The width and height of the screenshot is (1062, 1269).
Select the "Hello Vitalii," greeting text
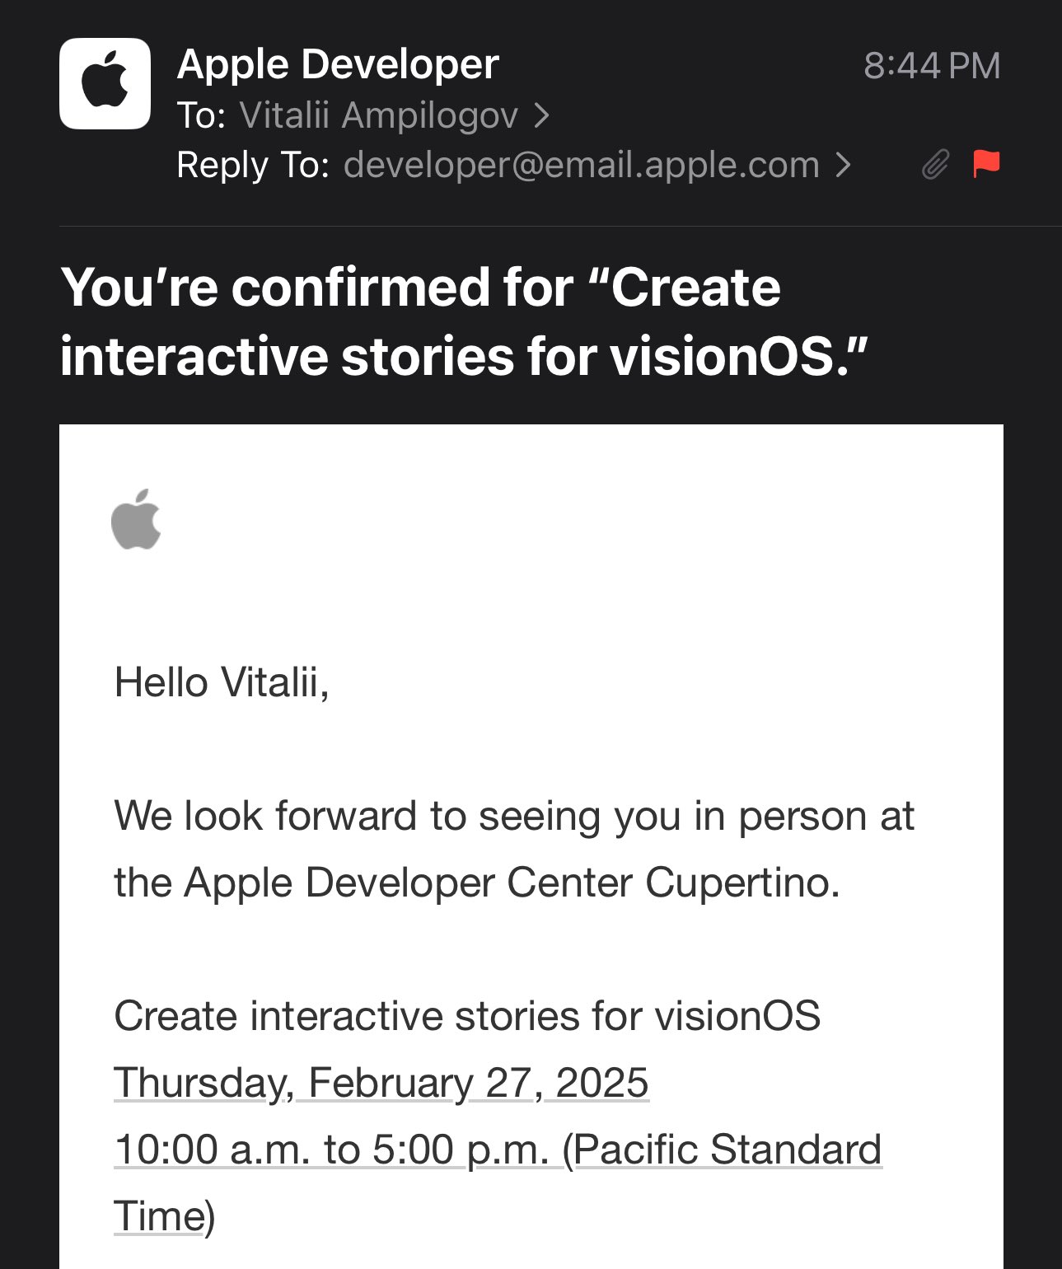click(x=222, y=682)
